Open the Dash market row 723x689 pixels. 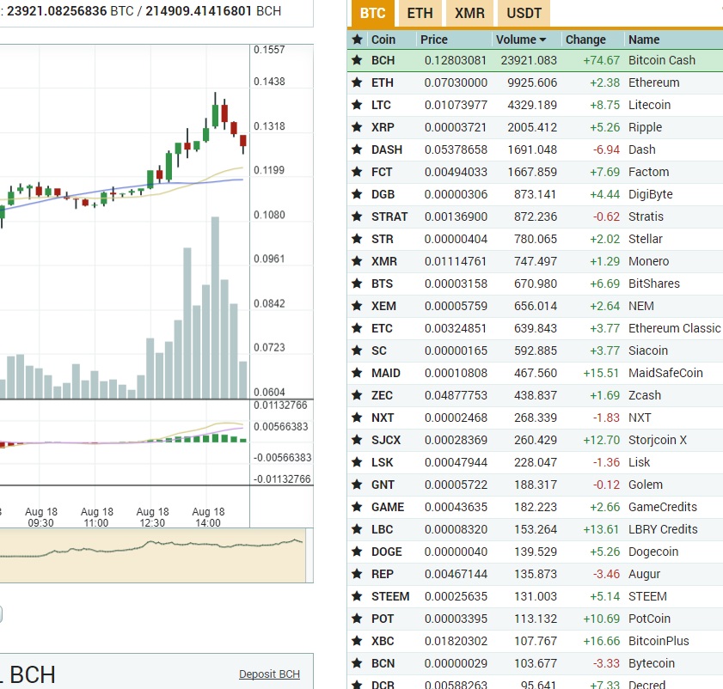coord(535,149)
